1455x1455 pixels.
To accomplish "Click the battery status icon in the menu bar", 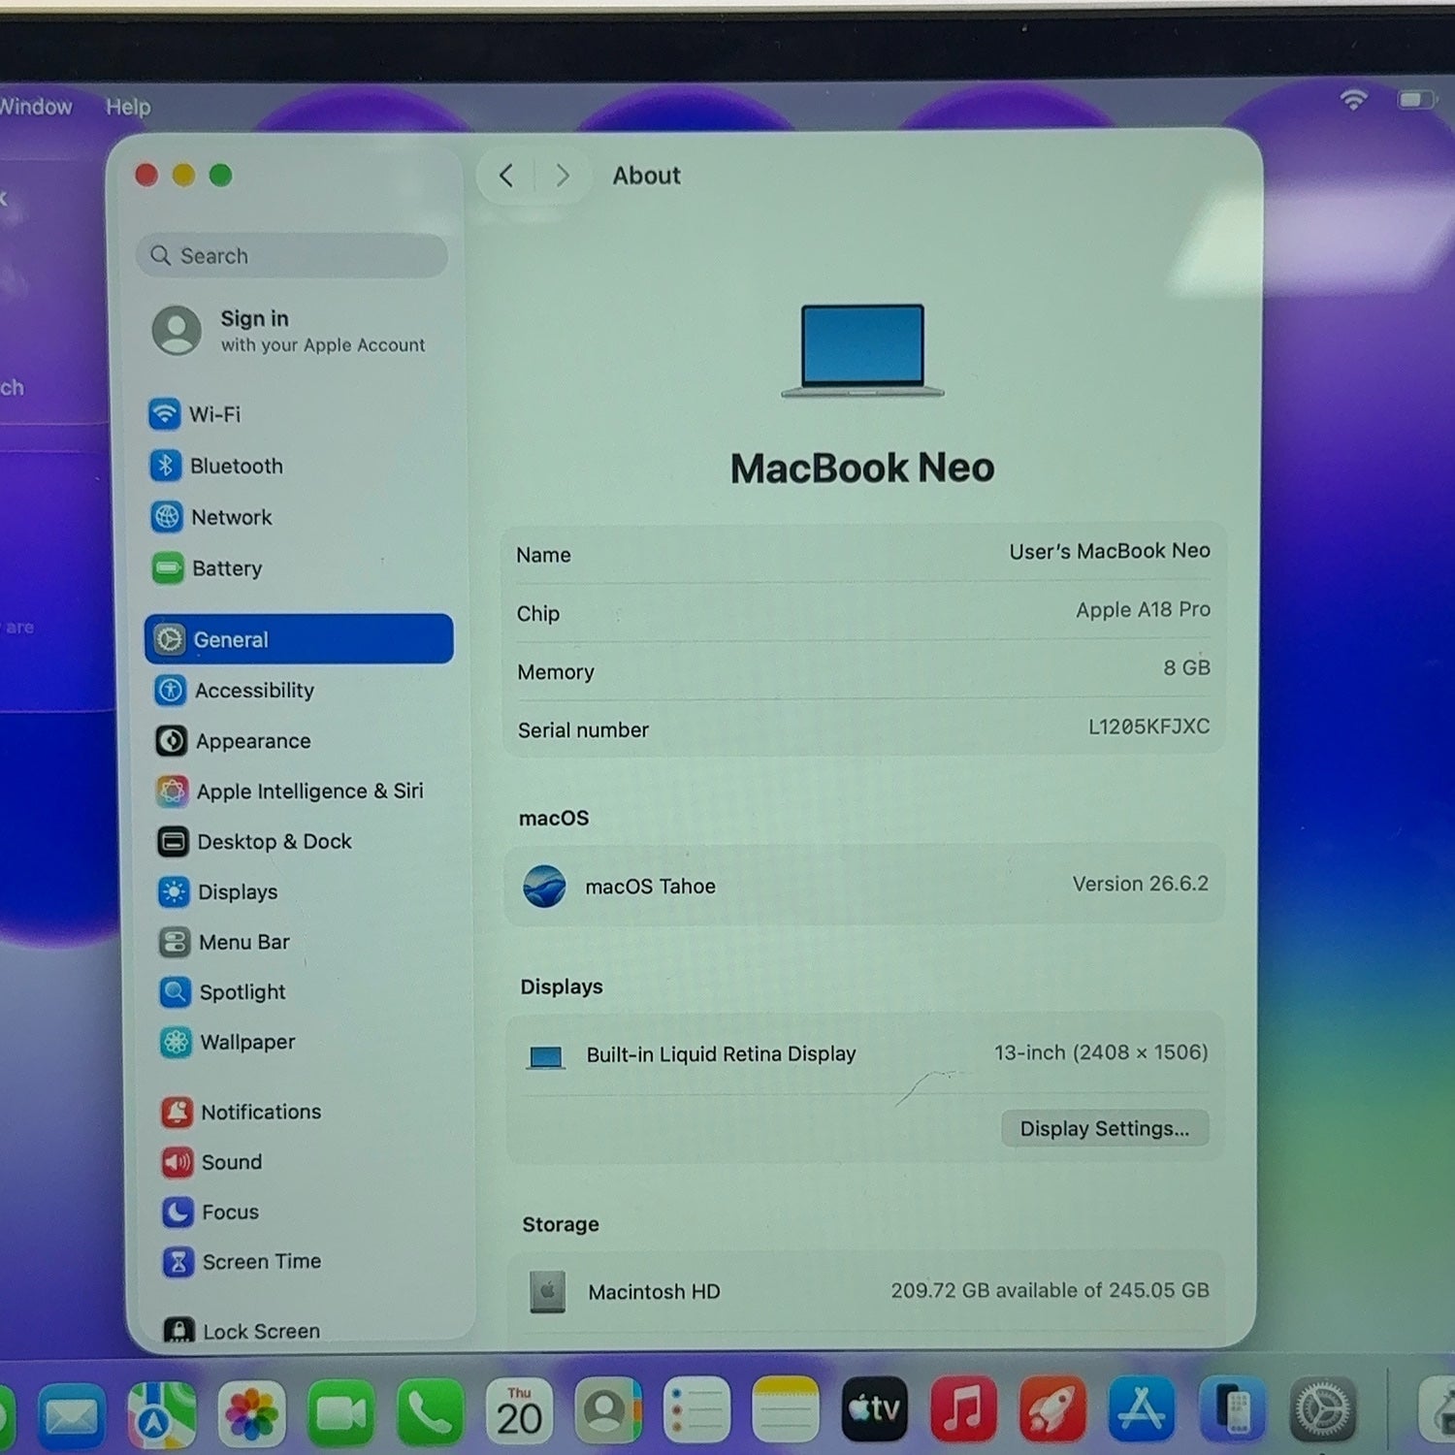I will click(x=1416, y=100).
